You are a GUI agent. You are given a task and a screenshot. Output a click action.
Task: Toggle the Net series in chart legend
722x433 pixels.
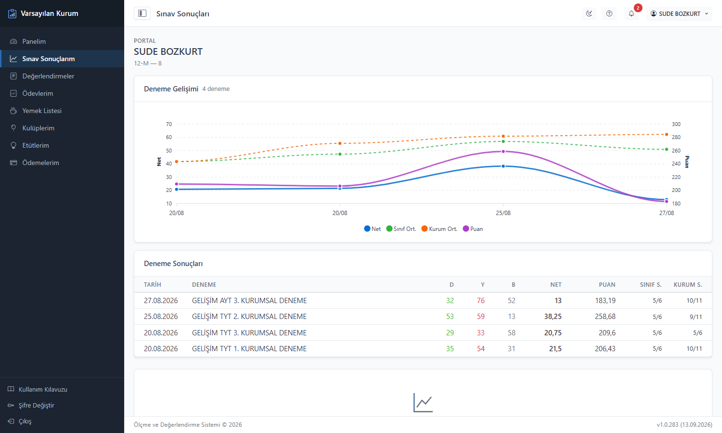373,229
